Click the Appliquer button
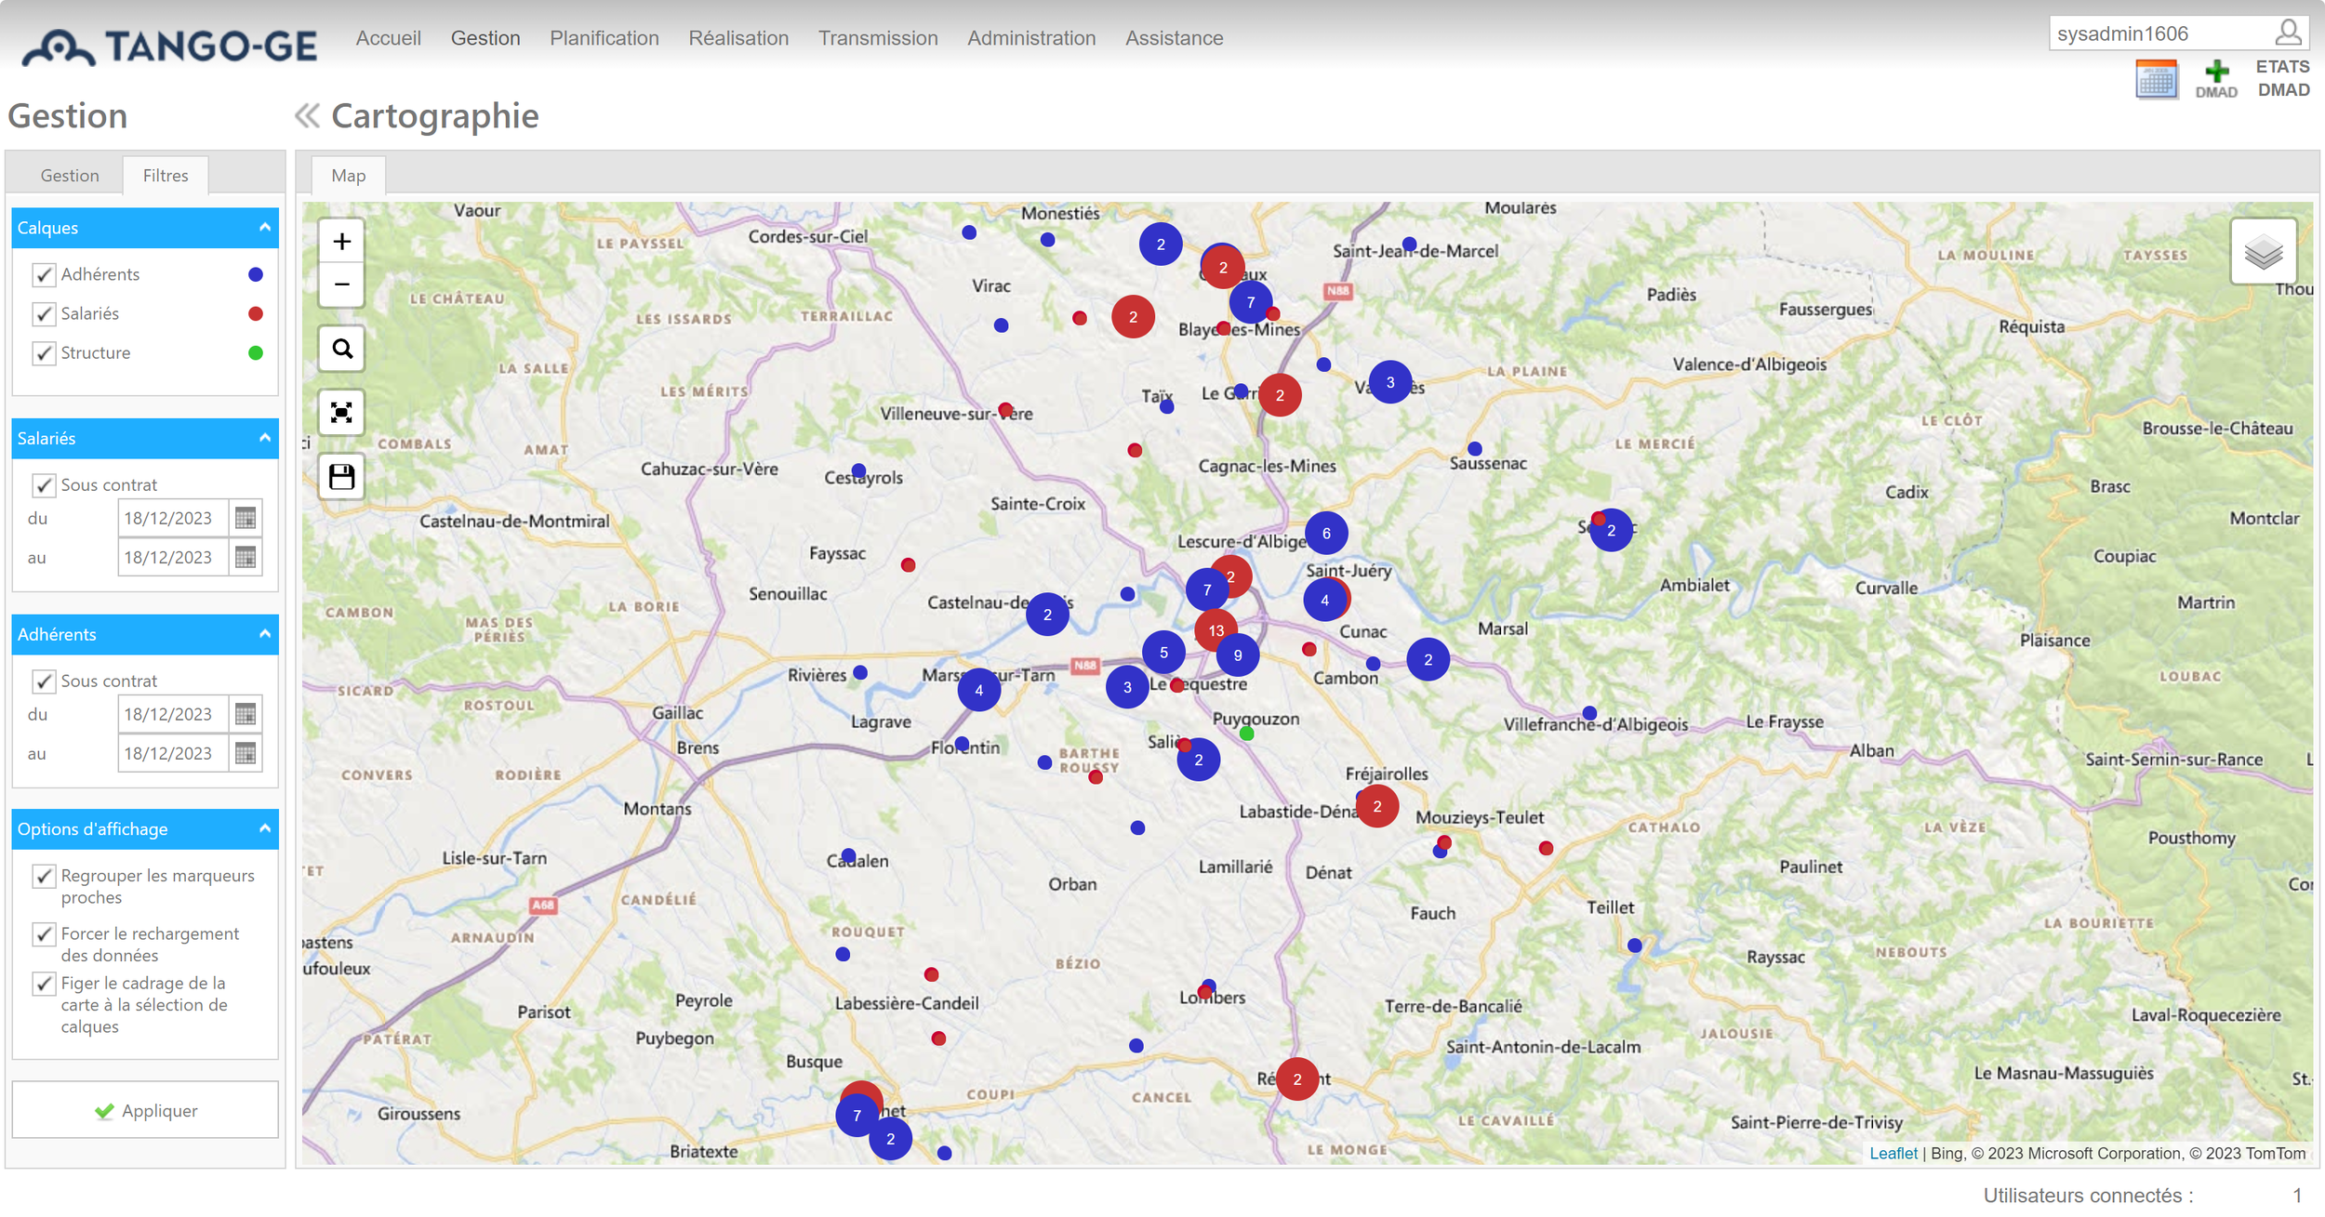This screenshot has height=1217, width=2325. coord(145,1110)
